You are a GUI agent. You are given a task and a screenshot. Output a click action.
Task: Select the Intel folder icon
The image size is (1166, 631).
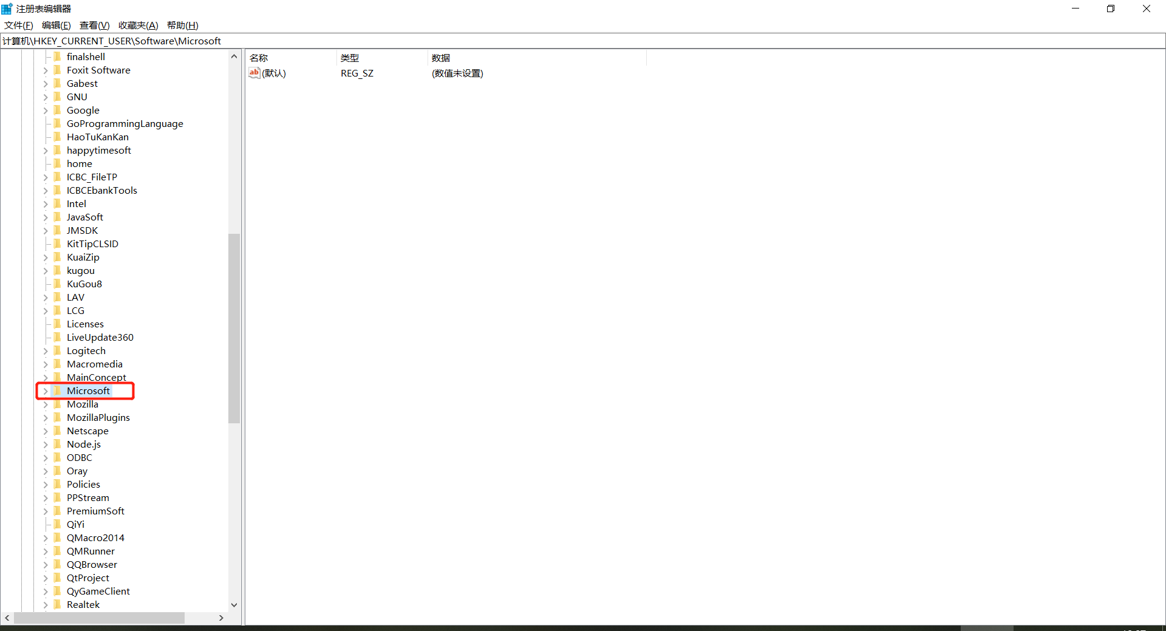[58, 203]
